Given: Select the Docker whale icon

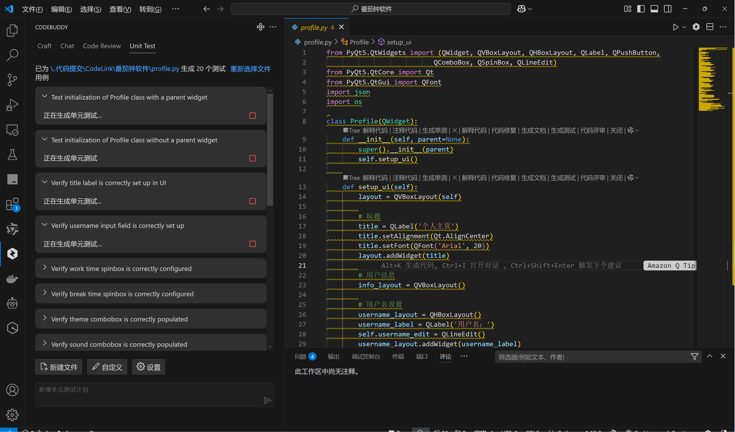Looking at the screenshot, I should point(12,279).
